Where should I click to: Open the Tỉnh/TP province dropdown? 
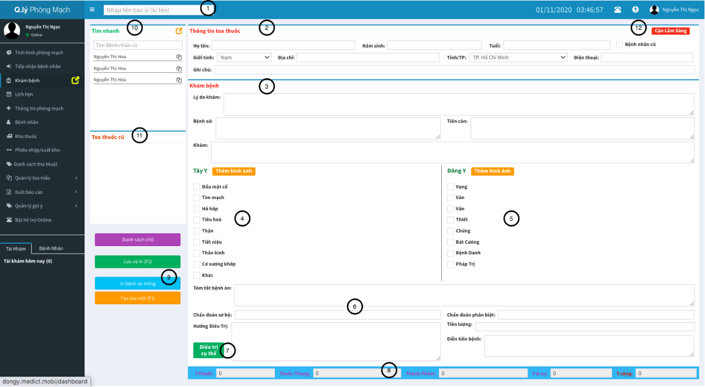[x=516, y=57]
